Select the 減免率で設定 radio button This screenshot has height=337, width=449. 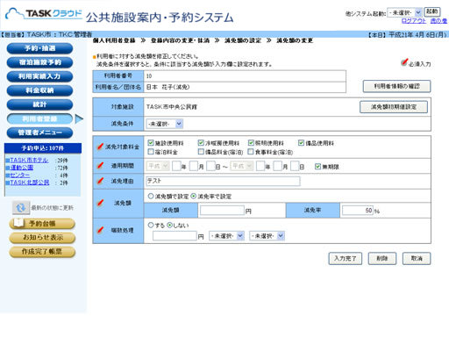click(194, 196)
